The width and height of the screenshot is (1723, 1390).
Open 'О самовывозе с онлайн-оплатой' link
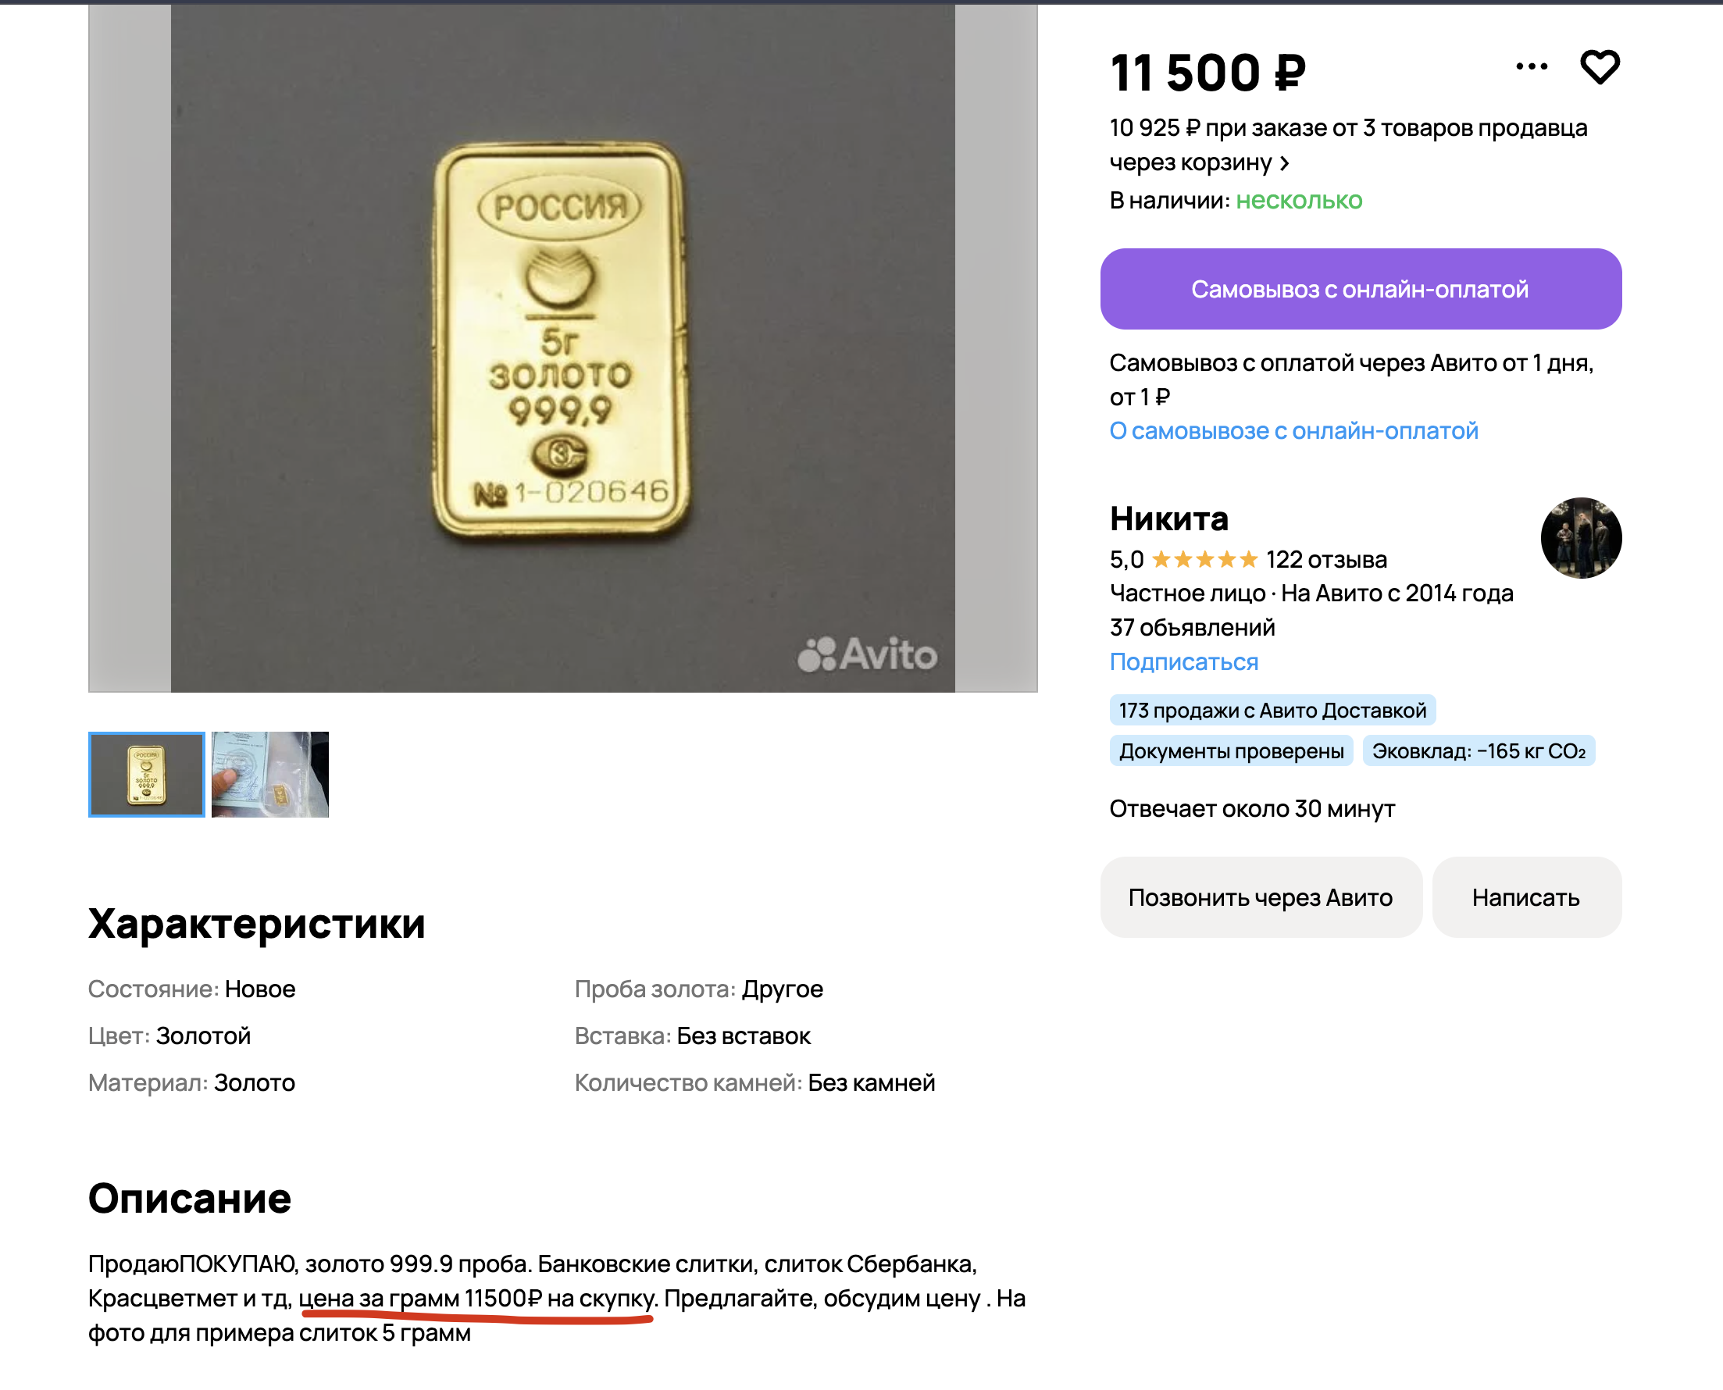[1293, 431]
